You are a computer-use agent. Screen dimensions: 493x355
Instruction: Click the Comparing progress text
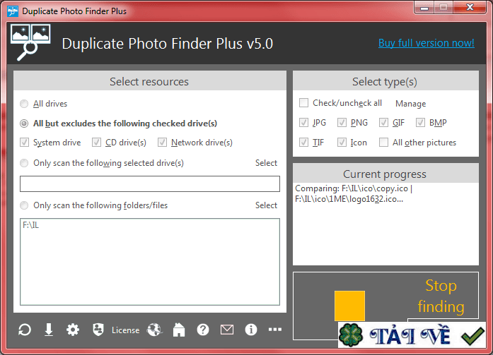pos(354,194)
